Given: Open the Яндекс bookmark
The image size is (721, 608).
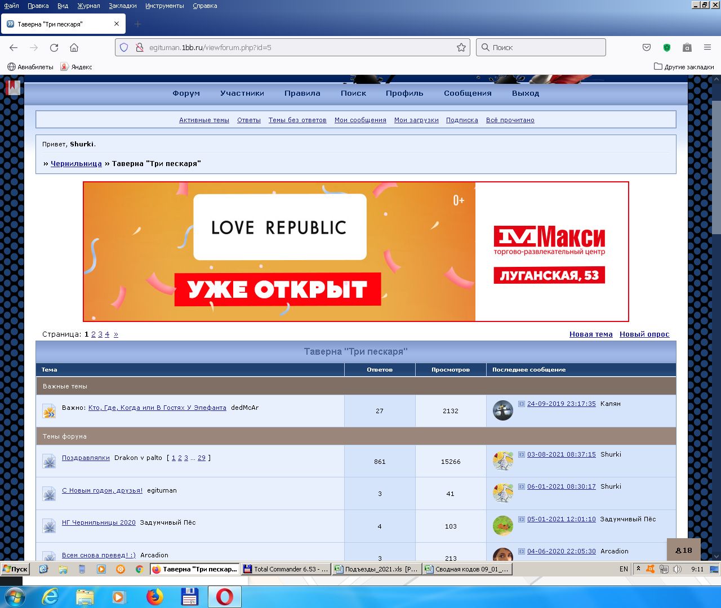Looking at the screenshot, I should (77, 67).
